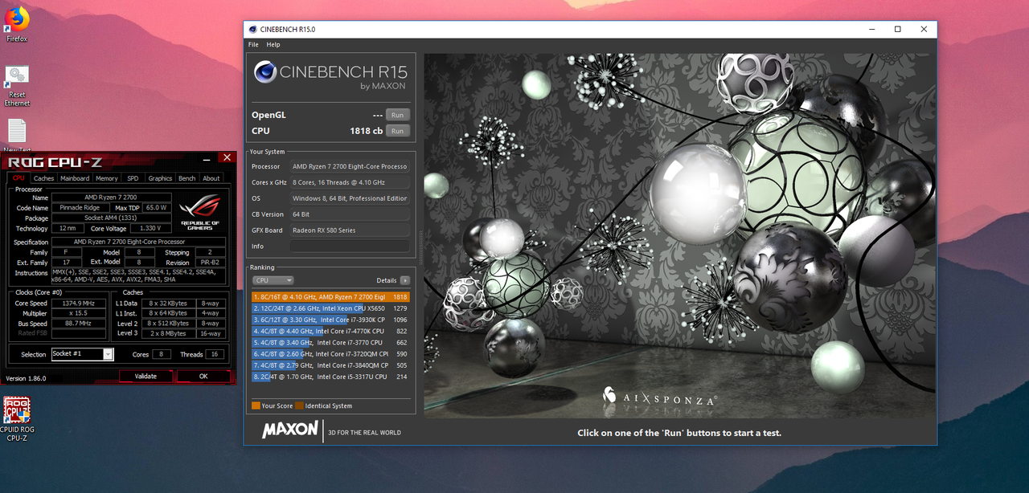Open the SPD tab in CPU-Z

click(133, 178)
